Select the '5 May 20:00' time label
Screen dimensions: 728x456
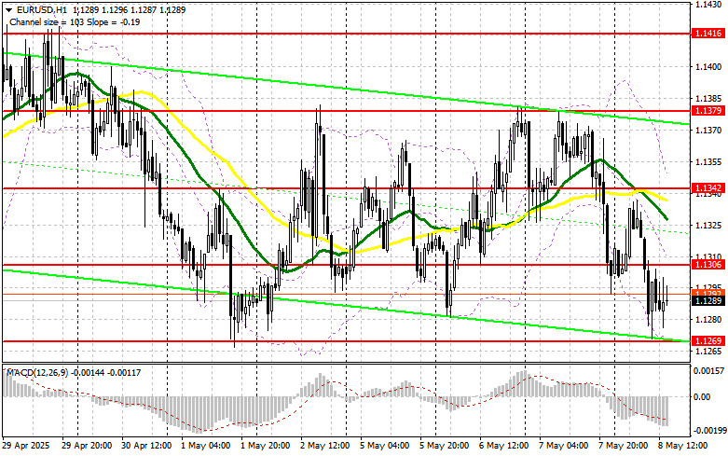[445, 446]
